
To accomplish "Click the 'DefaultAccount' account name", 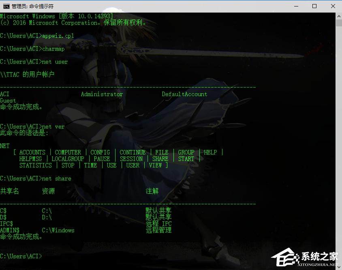I will click(x=184, y=94).
